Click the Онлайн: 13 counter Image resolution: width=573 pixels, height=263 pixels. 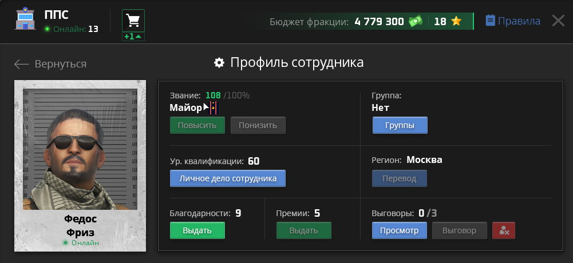(71, 29)
